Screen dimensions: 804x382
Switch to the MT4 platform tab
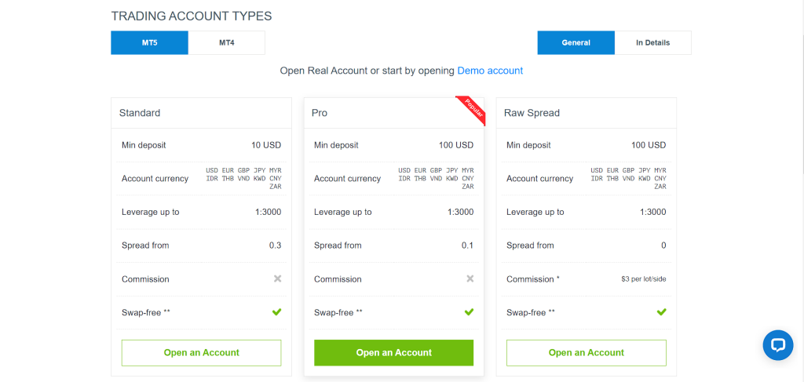(227, 43)
